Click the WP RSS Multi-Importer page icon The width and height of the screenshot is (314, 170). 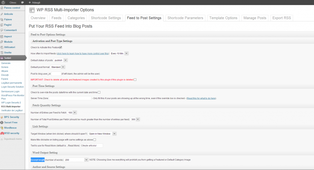(32, 10)
